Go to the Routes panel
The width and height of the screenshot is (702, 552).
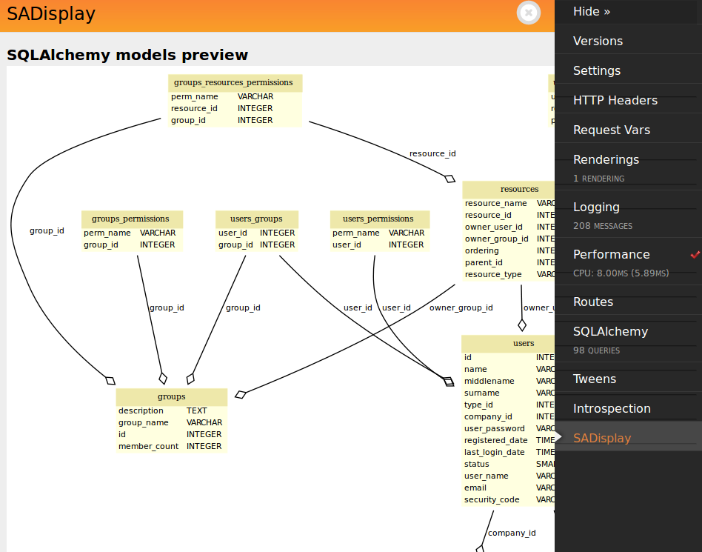click(x=592, y=302)
